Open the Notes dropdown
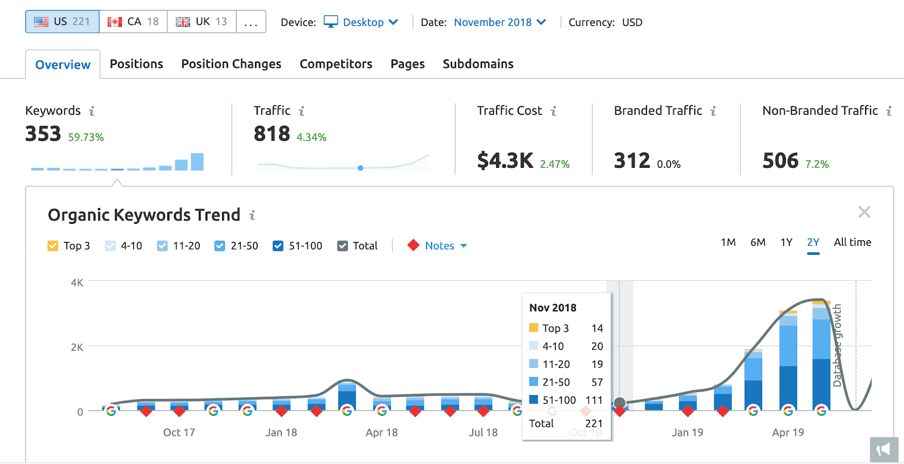 [446, 246]
